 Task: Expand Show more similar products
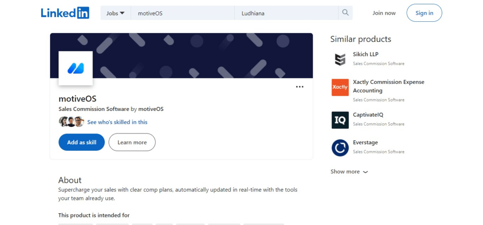(349, 172)
